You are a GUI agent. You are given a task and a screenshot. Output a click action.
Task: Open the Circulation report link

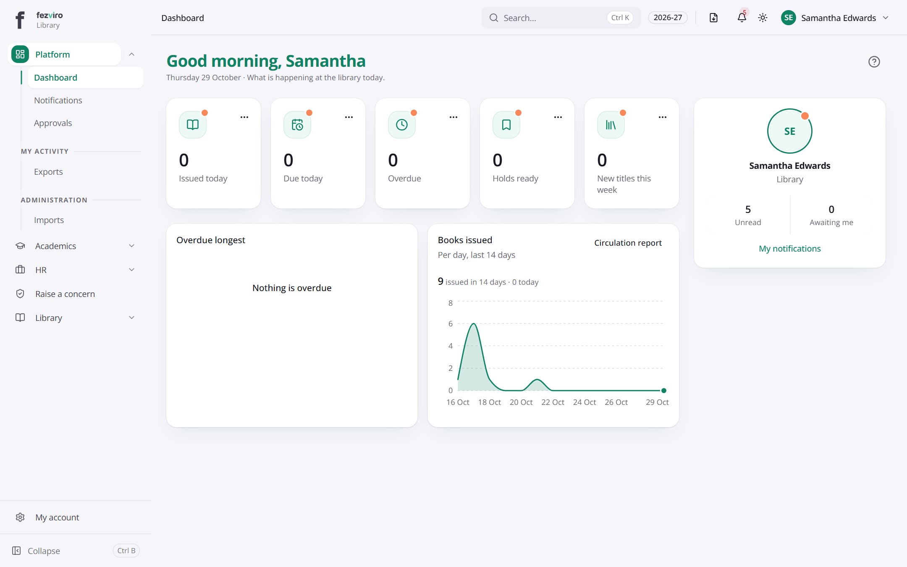(x=628, y=243)
